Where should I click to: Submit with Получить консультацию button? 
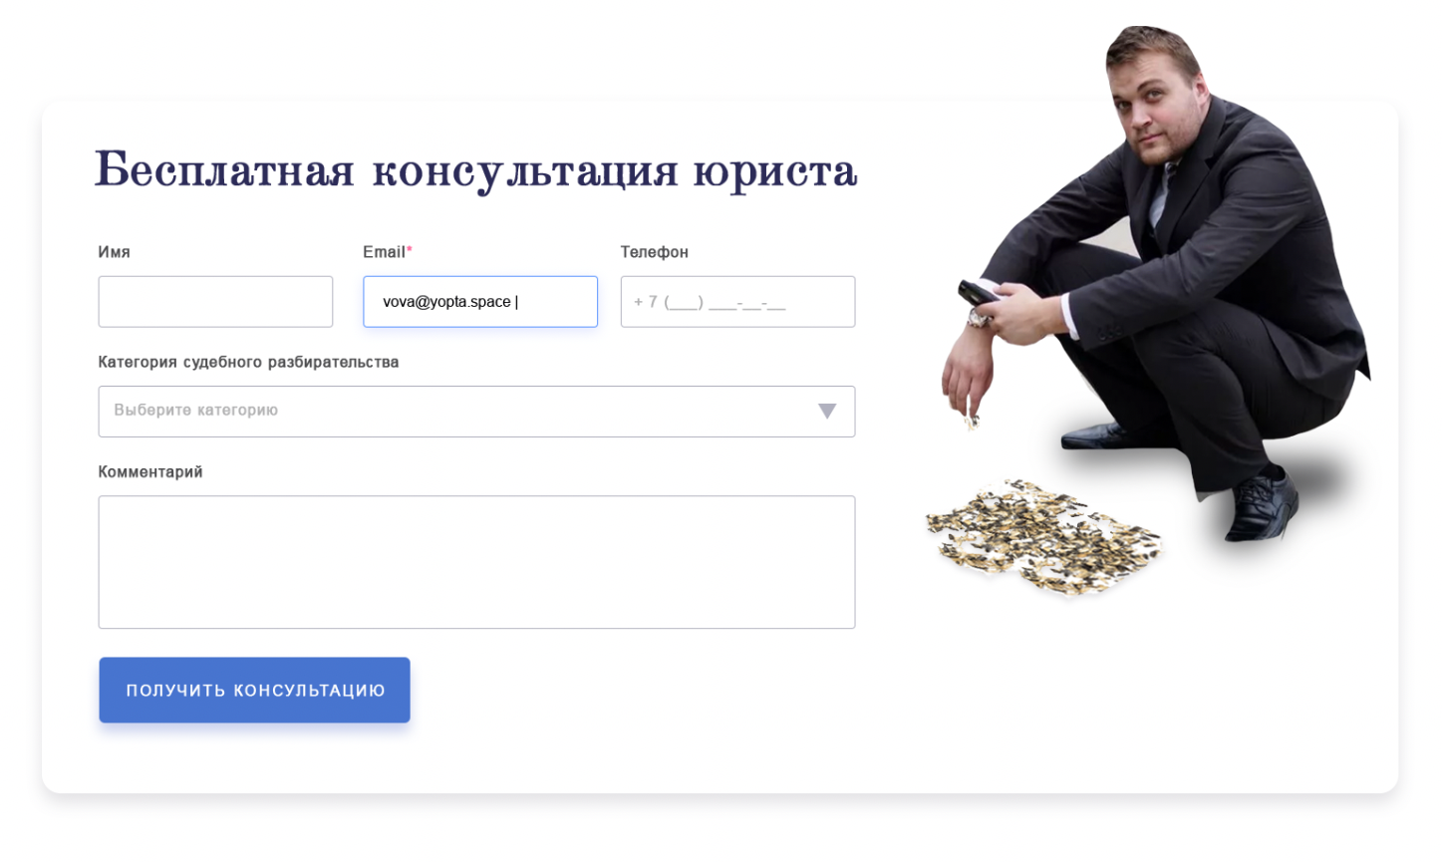(x=254, y=690)
